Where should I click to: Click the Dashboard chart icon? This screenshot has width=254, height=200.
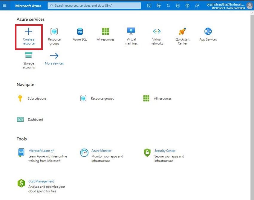click(x=20, y=120)
